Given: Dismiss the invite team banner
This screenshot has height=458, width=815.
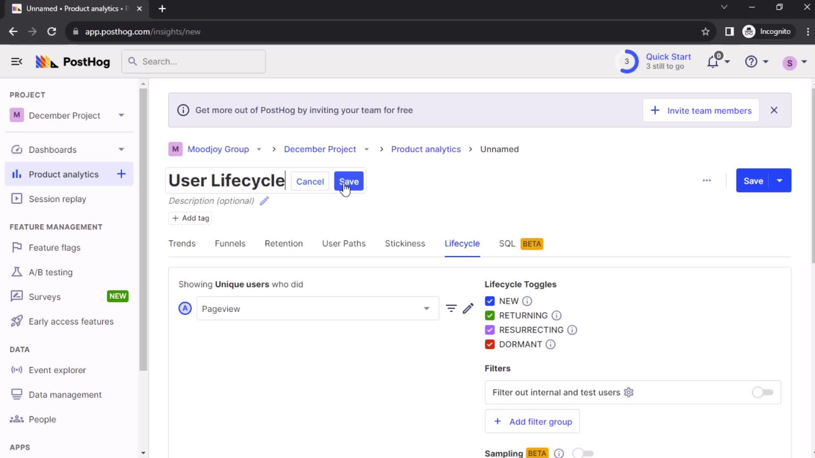Looking at the screenshot, I should coord(774,110).
